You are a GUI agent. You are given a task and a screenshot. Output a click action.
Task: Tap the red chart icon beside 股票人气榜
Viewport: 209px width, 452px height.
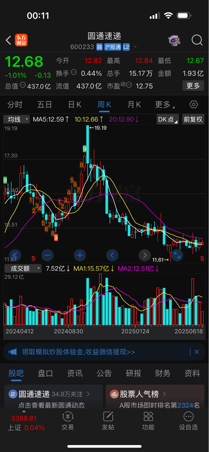tap(114, 394)
